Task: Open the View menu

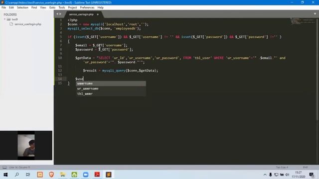Action: (43, 7)
